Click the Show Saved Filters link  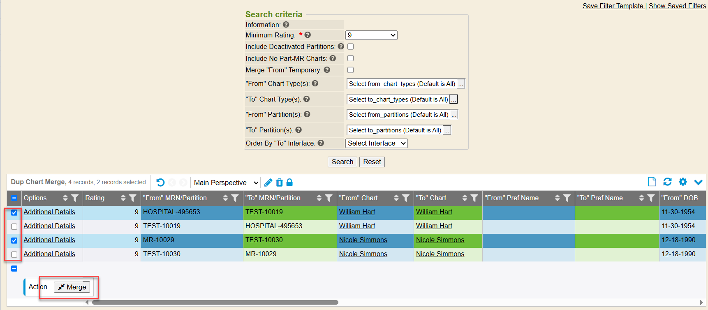(x=677, y=6)
